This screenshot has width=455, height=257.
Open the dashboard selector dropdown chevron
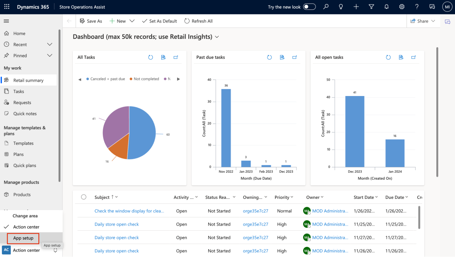tap(217, 37)
